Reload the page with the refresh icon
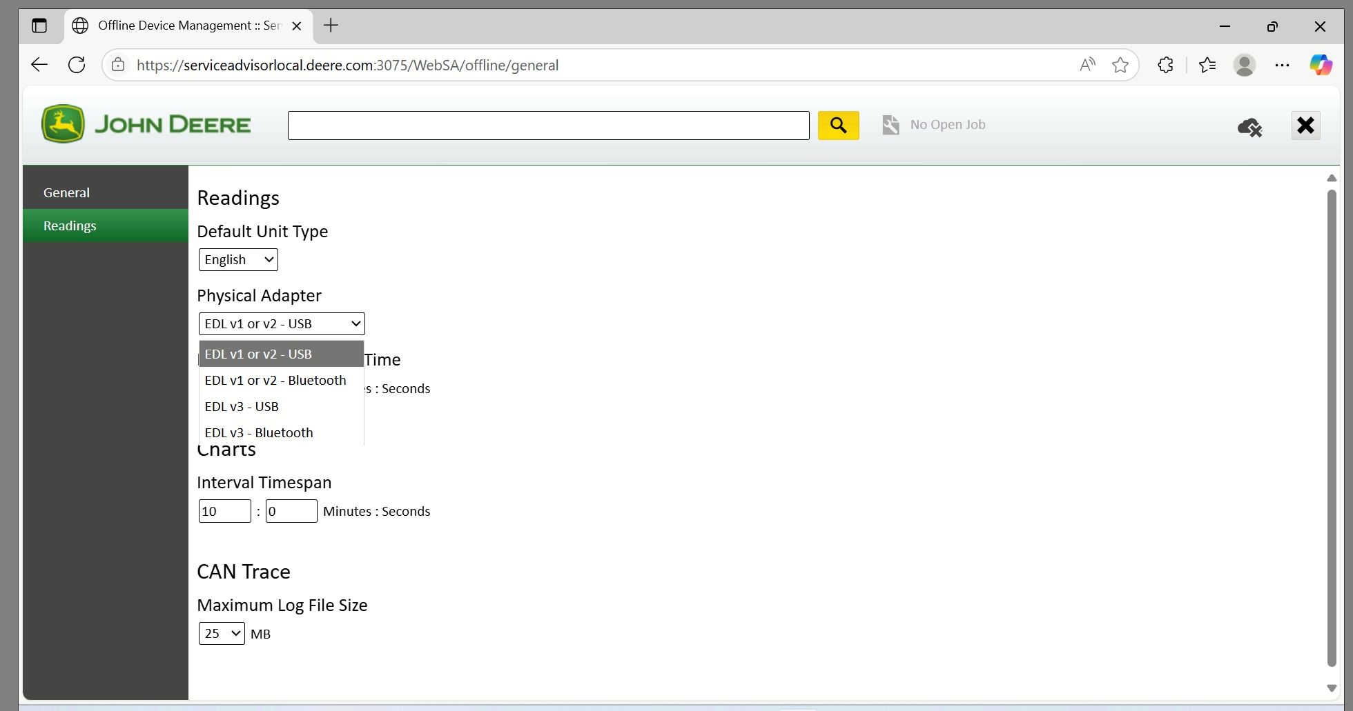 [x=77, y=65]
